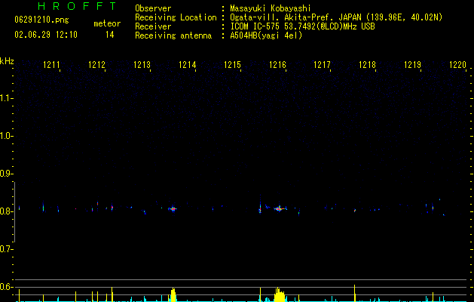The image size is (474, 302).
Task: Click the 1218 time axis label
Action: click(x=367, y=65)
